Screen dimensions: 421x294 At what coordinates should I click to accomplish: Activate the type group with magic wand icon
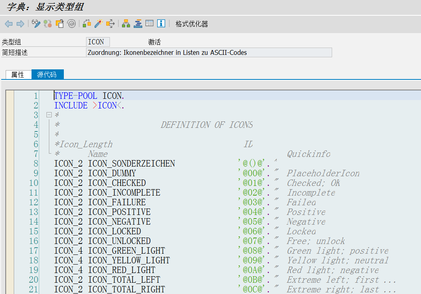[x=97, y=23]
